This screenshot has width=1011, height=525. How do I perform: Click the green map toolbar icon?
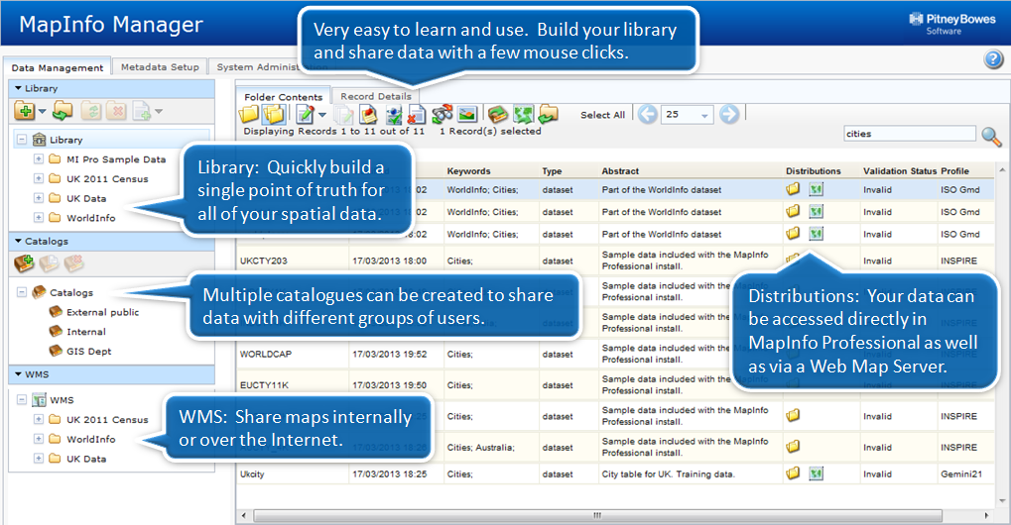[x=524, y=115]
